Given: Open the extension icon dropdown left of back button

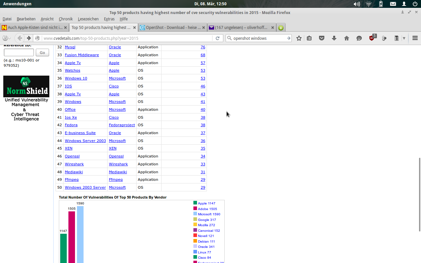Looking at the screenshot, I should pyautogui.click(x=7, y=38).
